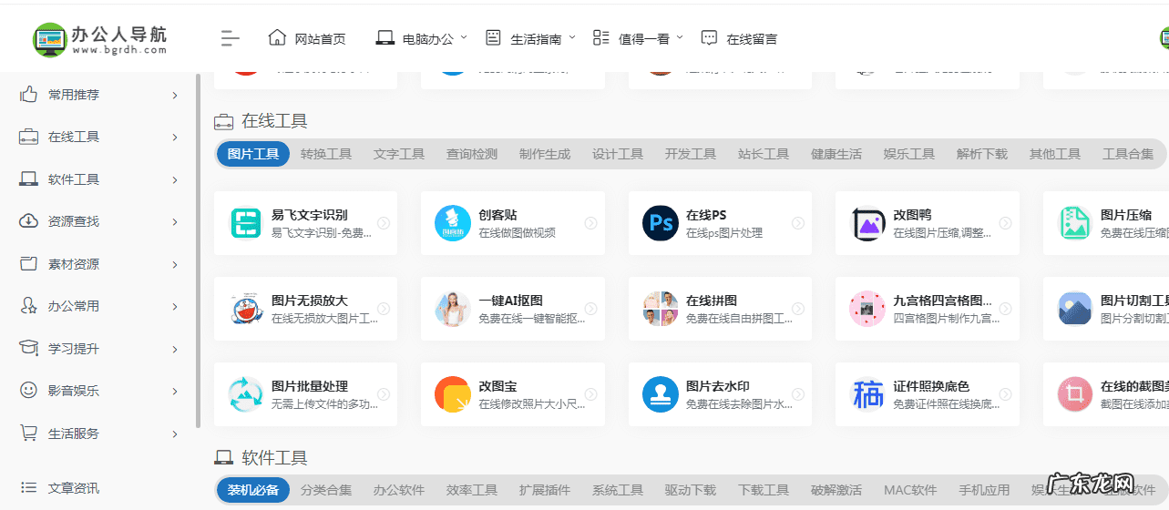This screenshot has width=1169, height=510.
Task: Select the 图片工具 tab
Action: pyautogui.click(x=253, y=154)
